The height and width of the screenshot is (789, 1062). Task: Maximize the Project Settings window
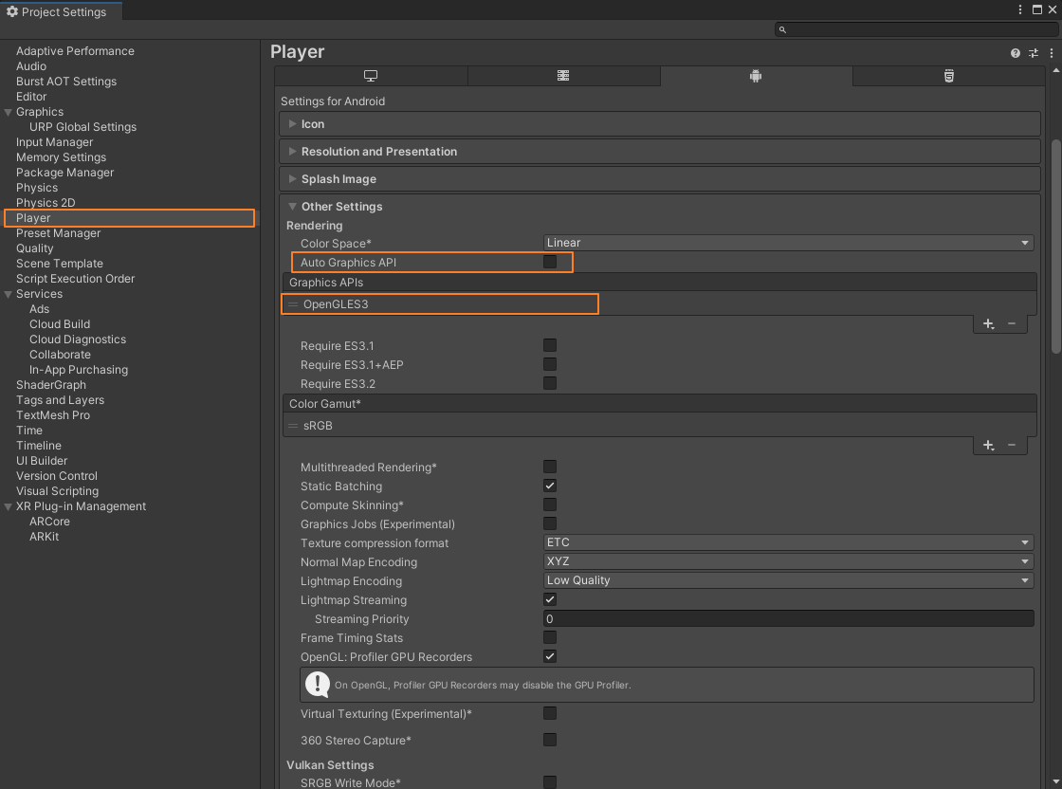tap(1037, 9)
